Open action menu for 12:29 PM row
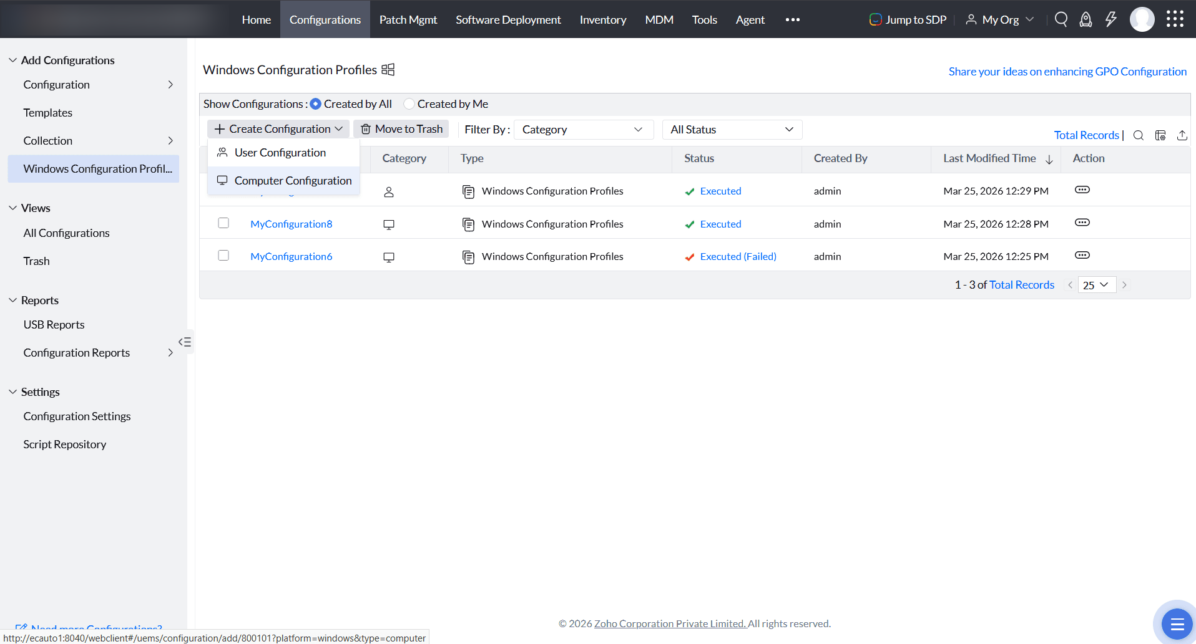 [x=1082, y=190]
